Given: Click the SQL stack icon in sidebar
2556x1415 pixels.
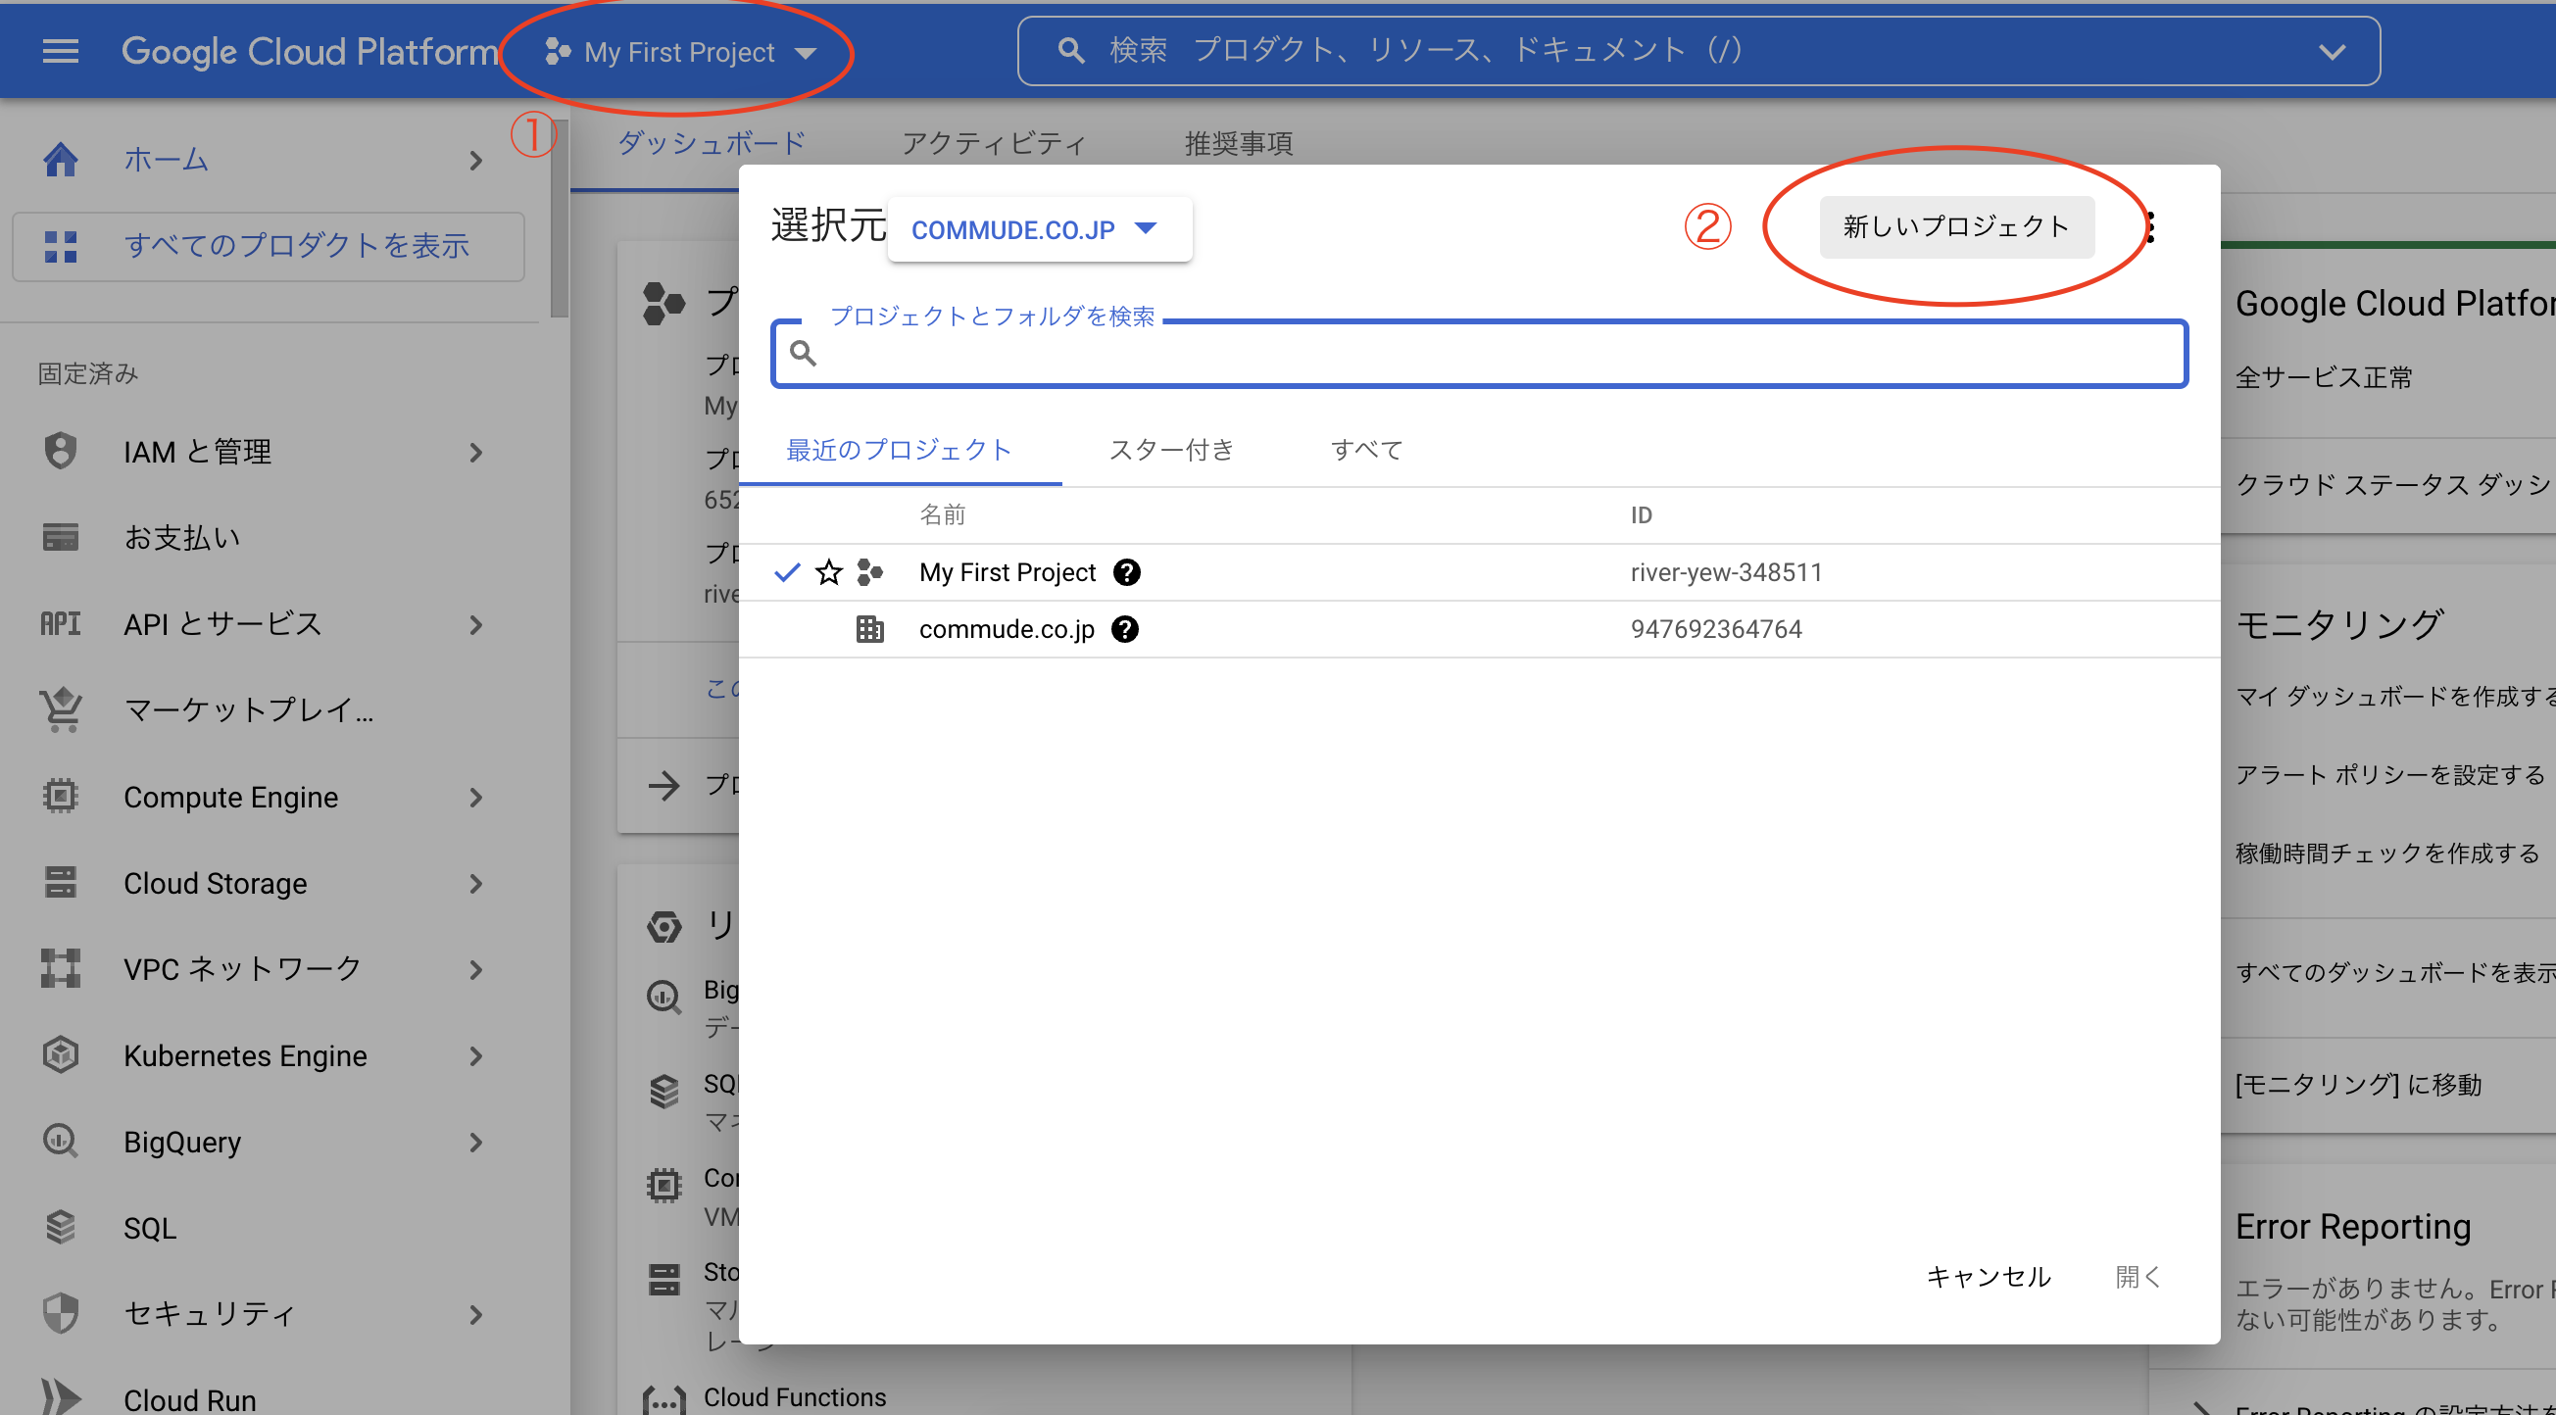Looking at the screenshot, I should (61, 1228).
